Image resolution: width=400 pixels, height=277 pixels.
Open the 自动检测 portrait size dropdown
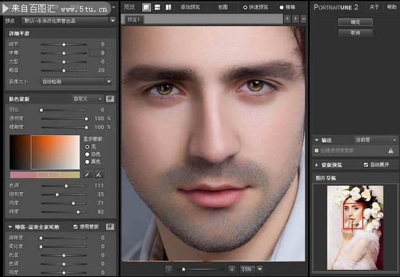coord(109,82)
